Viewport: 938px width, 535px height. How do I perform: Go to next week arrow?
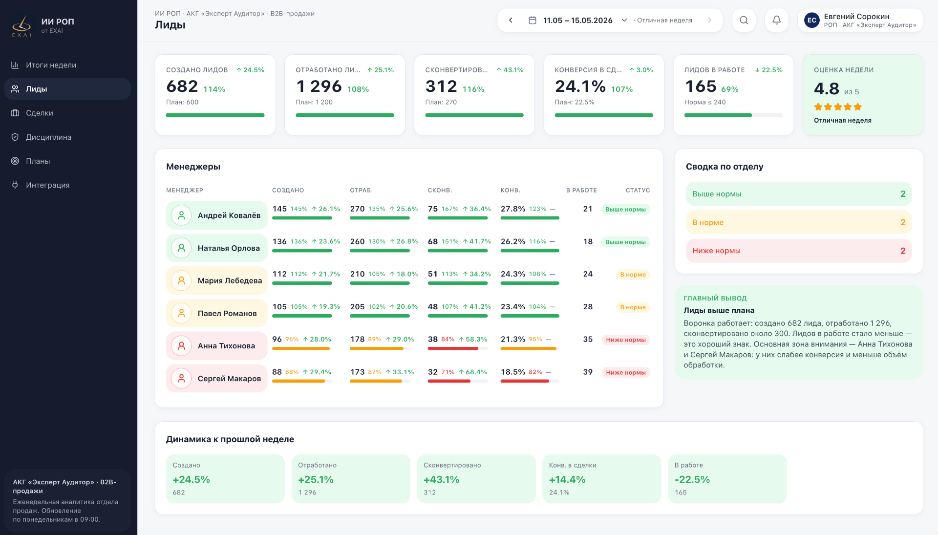tap(709, 20)
